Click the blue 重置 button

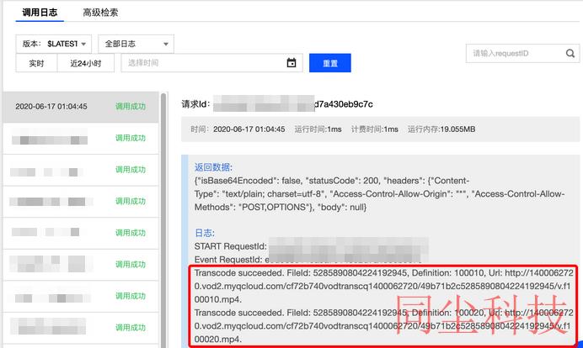329,63
